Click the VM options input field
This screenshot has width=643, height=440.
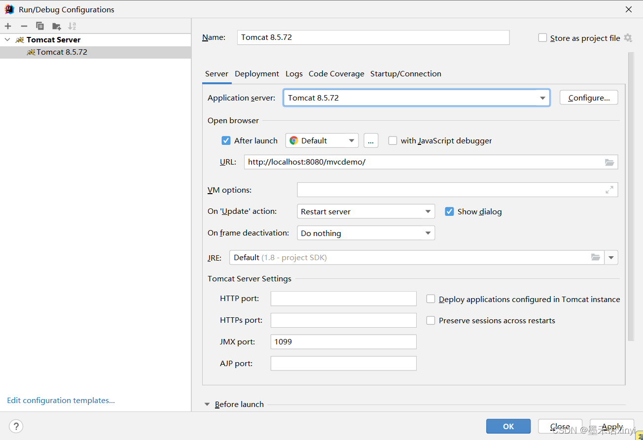[x=458, y=190]
